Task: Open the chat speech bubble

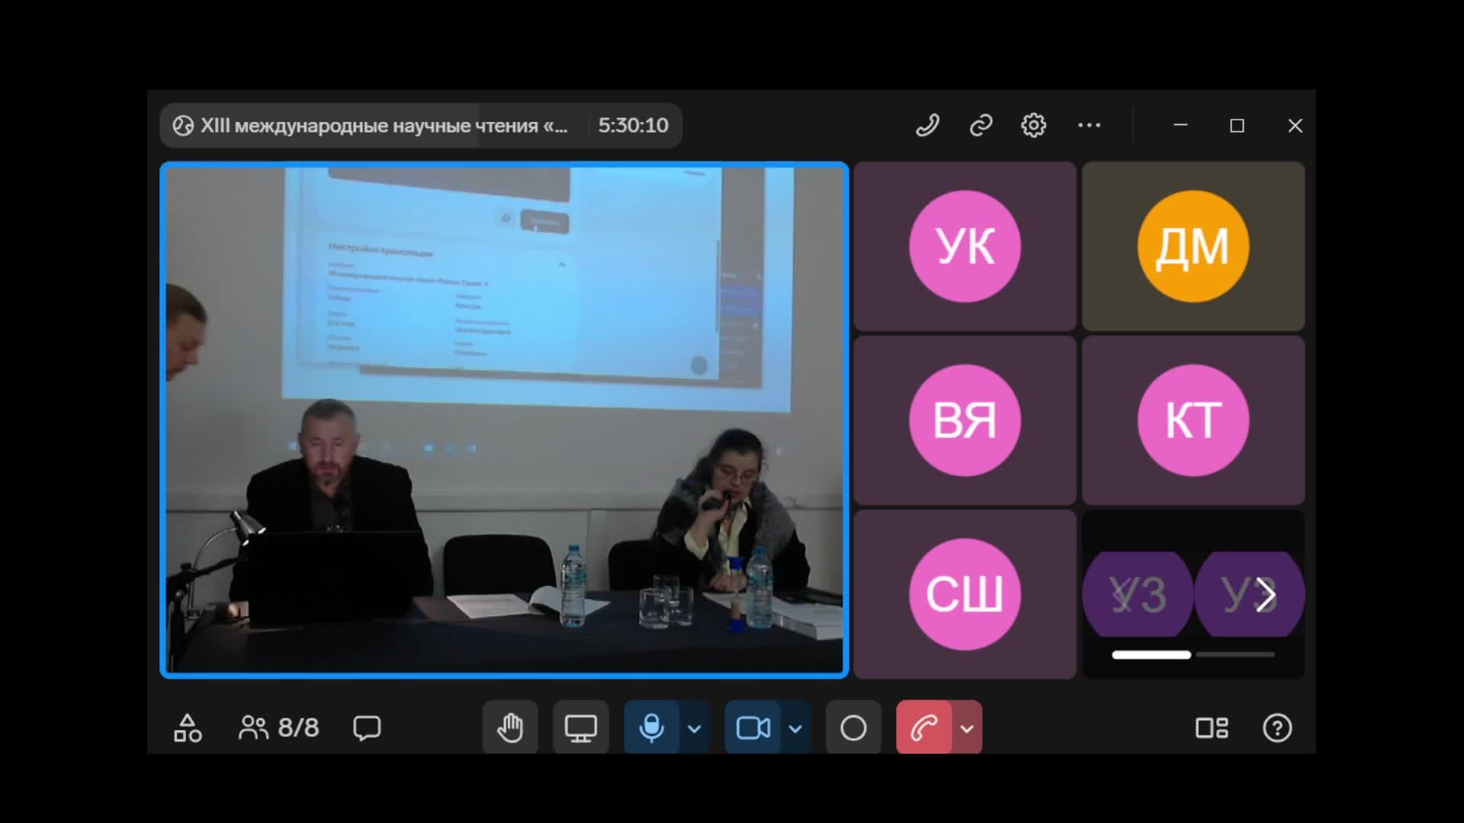Action: click(x=367, y=728)
